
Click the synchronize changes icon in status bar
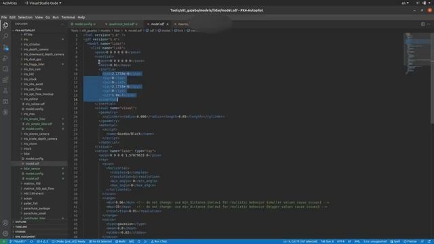tap(31, 241)
